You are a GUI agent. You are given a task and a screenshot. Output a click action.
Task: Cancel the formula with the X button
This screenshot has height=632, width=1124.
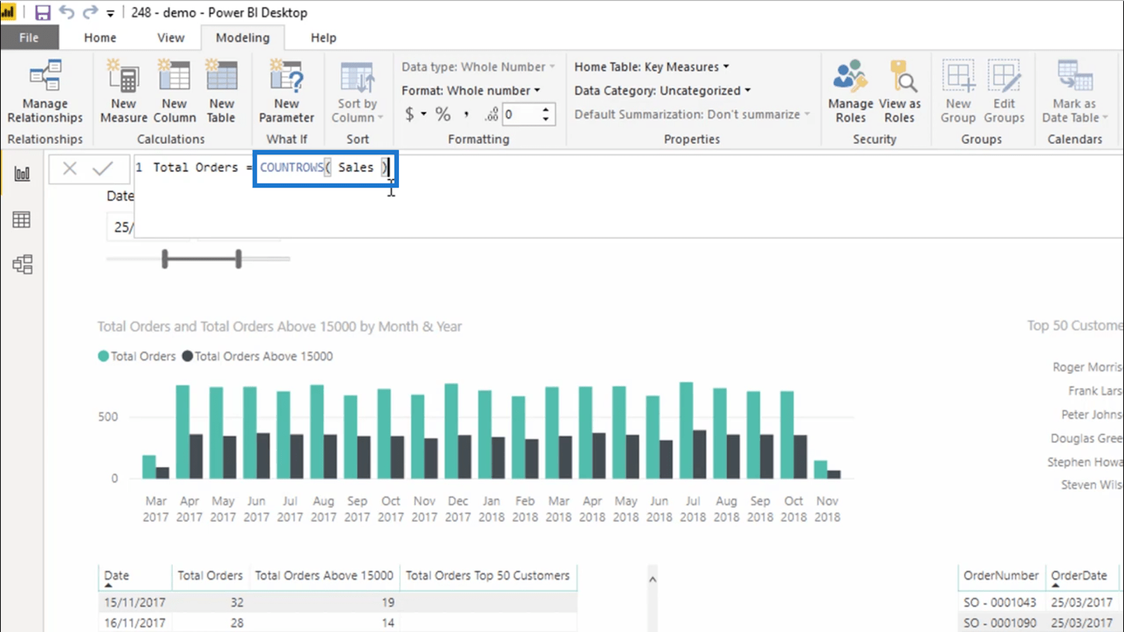coord(70,169)
